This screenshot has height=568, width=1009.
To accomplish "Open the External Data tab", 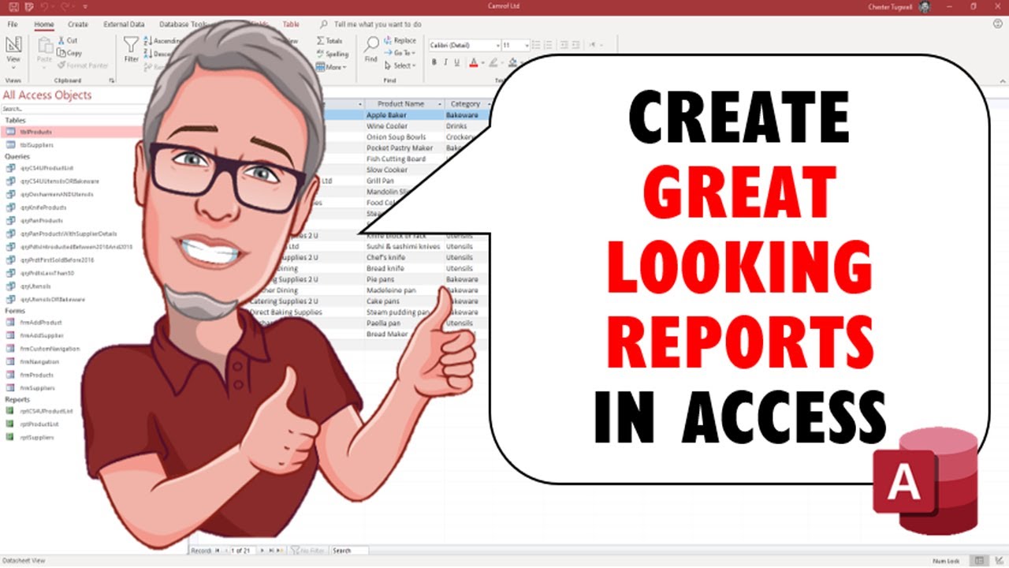I will click(x=124, y=24).
